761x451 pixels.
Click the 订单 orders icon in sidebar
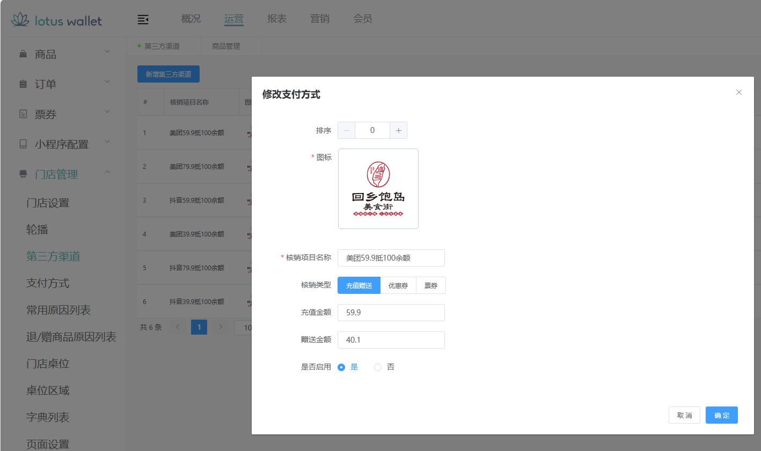(22, 84)
